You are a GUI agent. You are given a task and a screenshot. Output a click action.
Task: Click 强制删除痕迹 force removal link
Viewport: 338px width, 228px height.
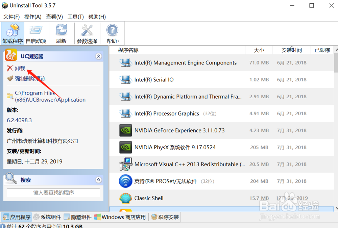tap(30, 79)
